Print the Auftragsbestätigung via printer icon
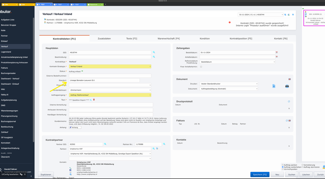Viewport: 325px width, 179px height. tap(287, 86)
